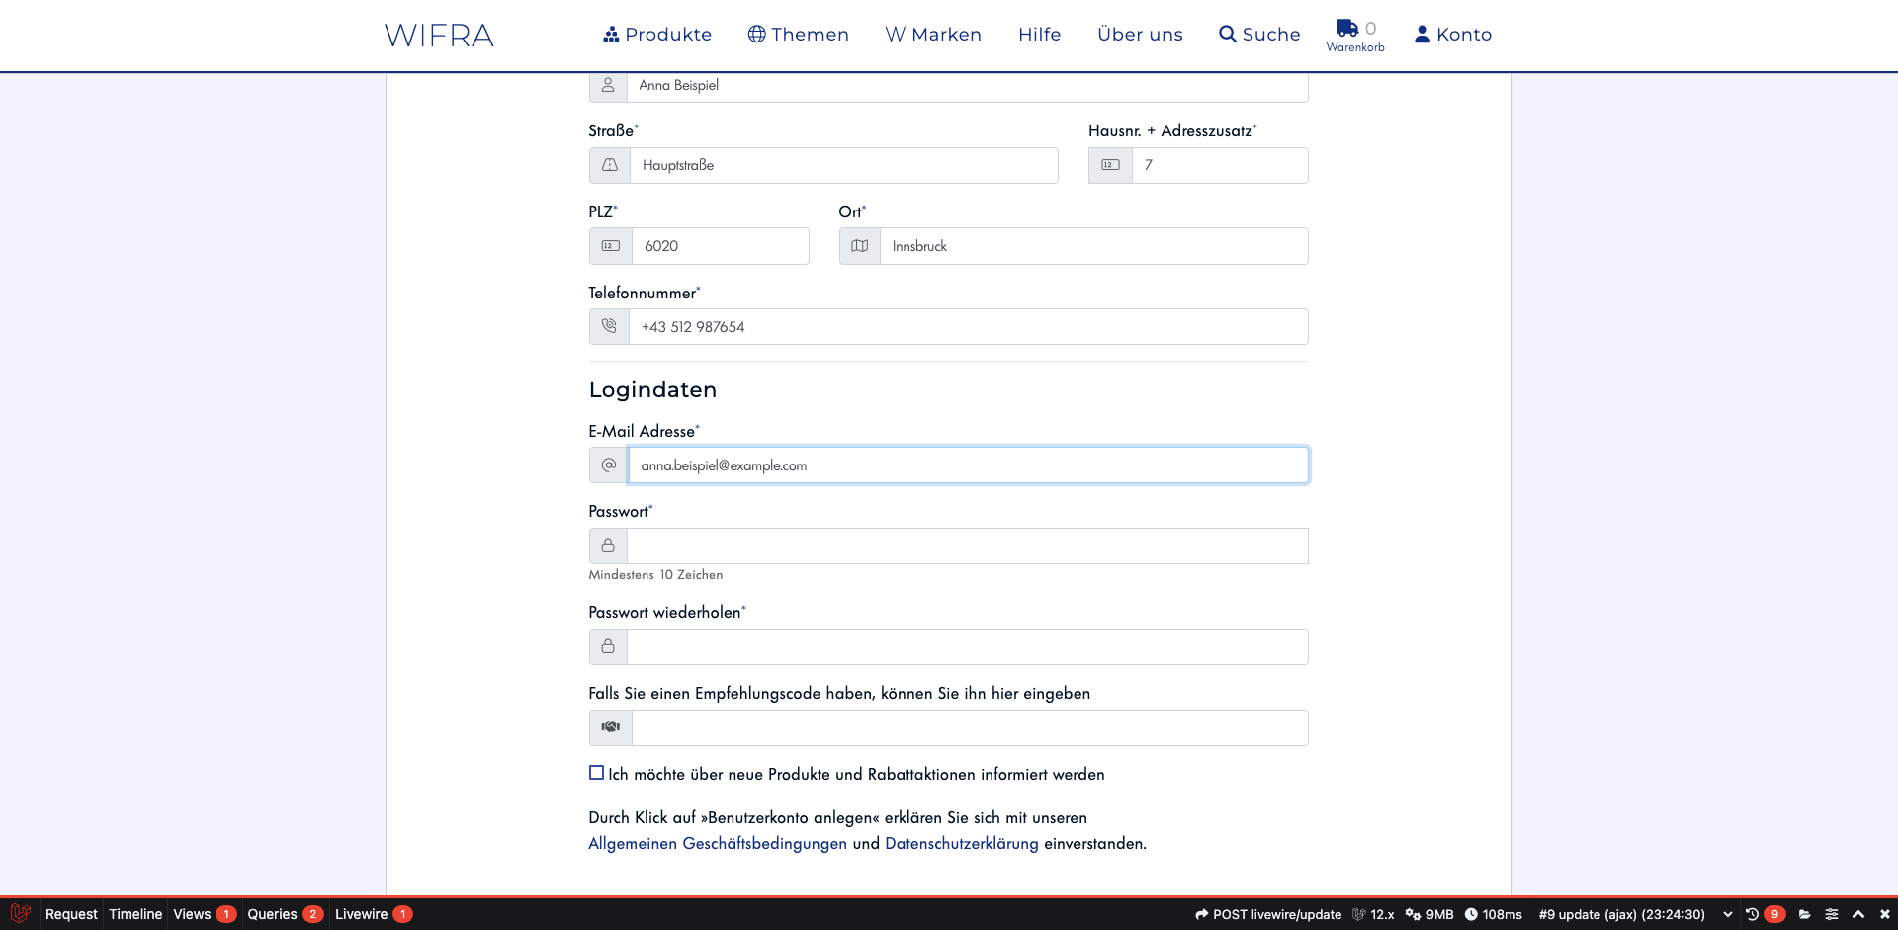Open the chevron next to #9 update (ajax)
The height and width of the screenshot is (930, 1898).
[x=1728, y=914]
